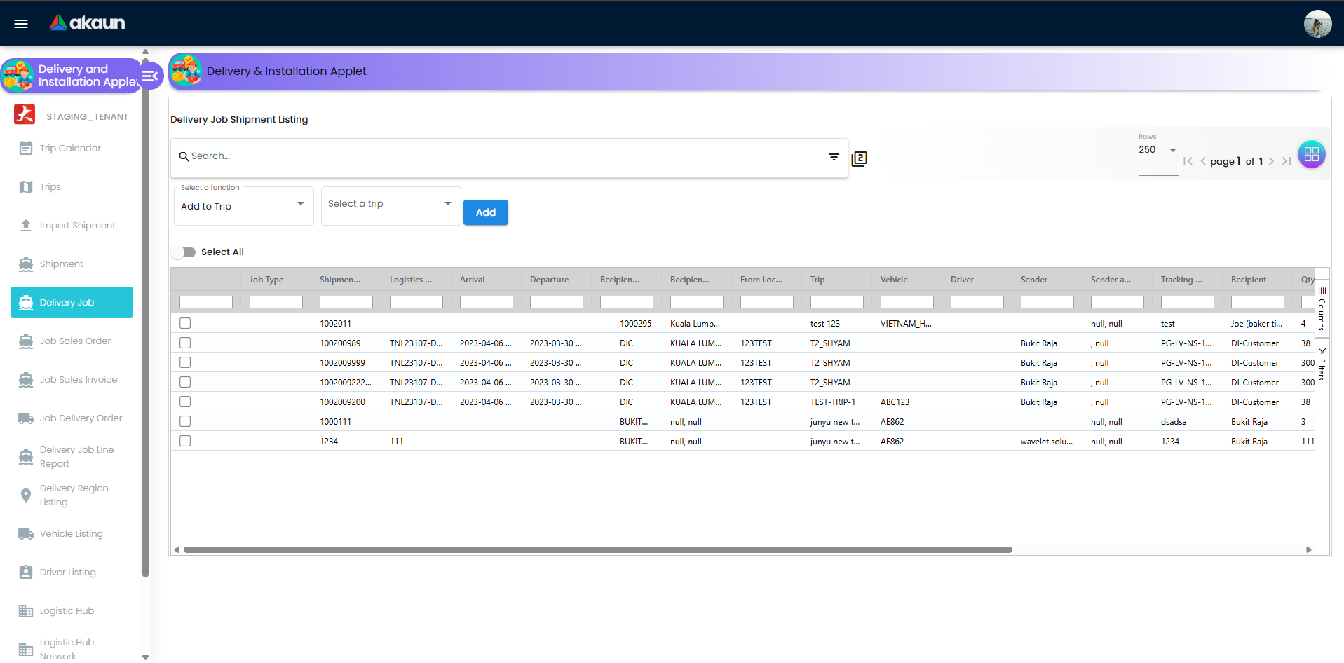Click the duplicate pages icon near the search bar
Viewport: 1344px width, 663px height.
pos(859,158)
